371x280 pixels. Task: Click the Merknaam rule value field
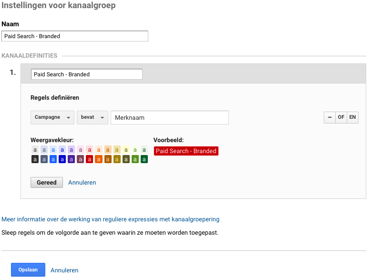point(169,117)
